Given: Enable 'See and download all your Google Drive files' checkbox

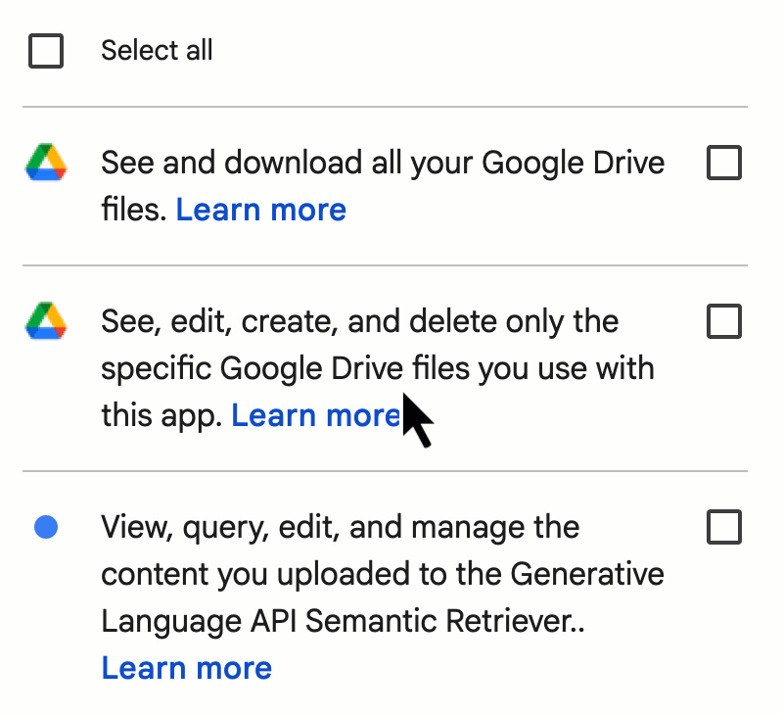Looking at the screenshot, I should tap(724, 163).
